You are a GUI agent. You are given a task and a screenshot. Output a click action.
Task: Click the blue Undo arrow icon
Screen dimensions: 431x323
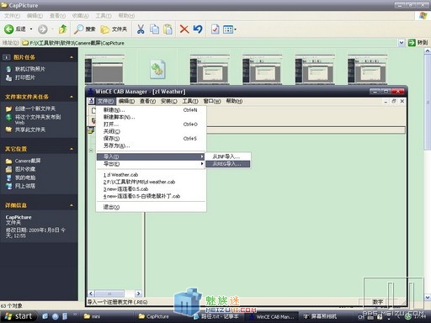click(x=198, y=29)
